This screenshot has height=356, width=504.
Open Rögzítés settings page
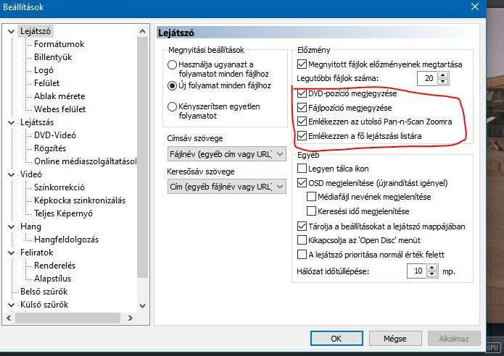click(x=50, y=148)
